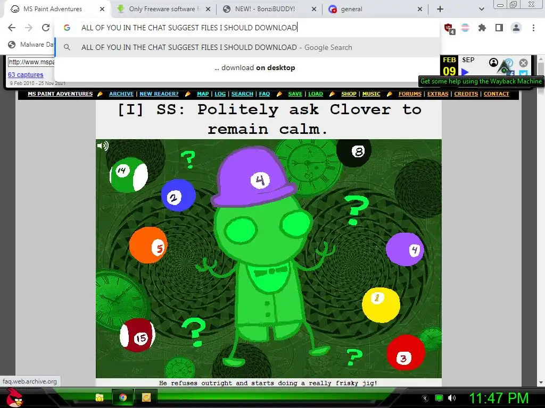Click the address bar text field
This screenshot has width=545, height=408.
click(247, 28)
